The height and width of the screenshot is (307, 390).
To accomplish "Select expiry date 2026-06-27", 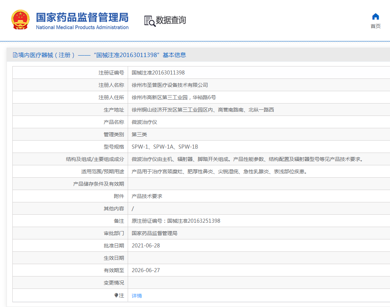I will (146, 270).
